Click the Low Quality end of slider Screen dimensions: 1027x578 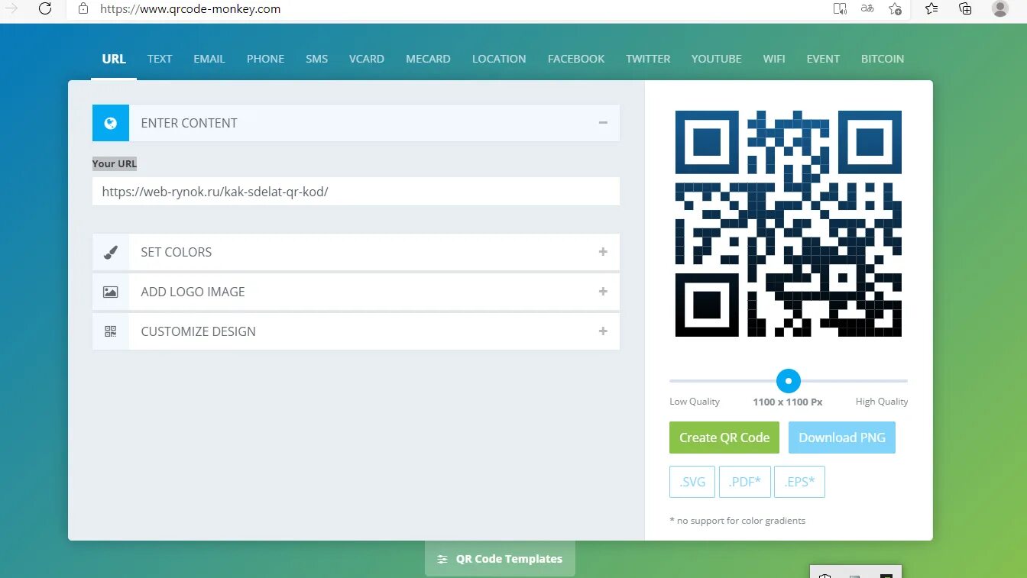pos(695,402)
